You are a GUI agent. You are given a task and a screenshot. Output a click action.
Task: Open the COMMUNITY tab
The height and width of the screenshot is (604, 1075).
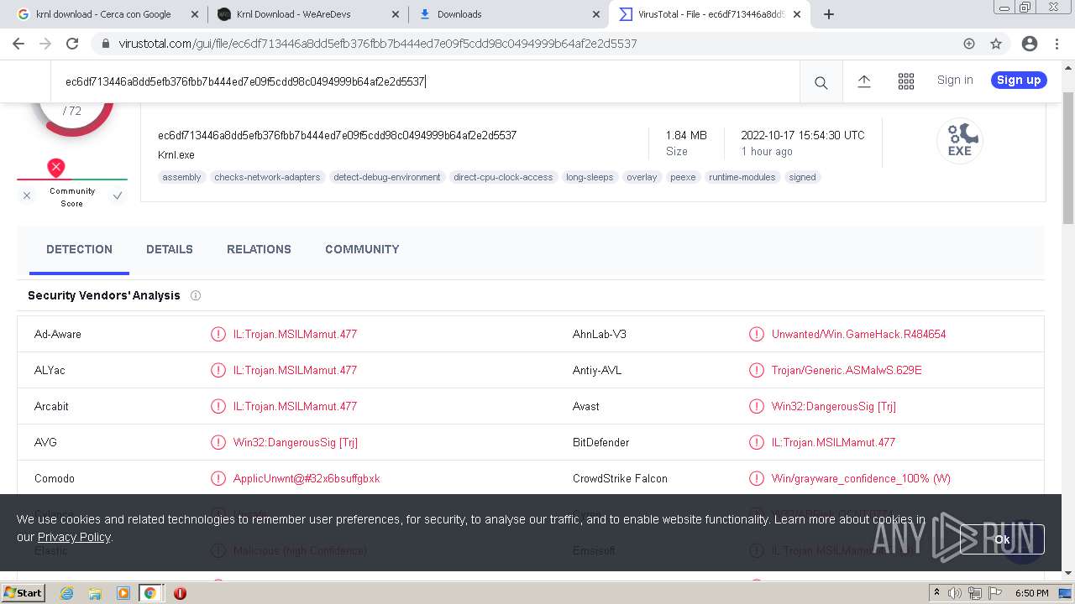[362, 249]
